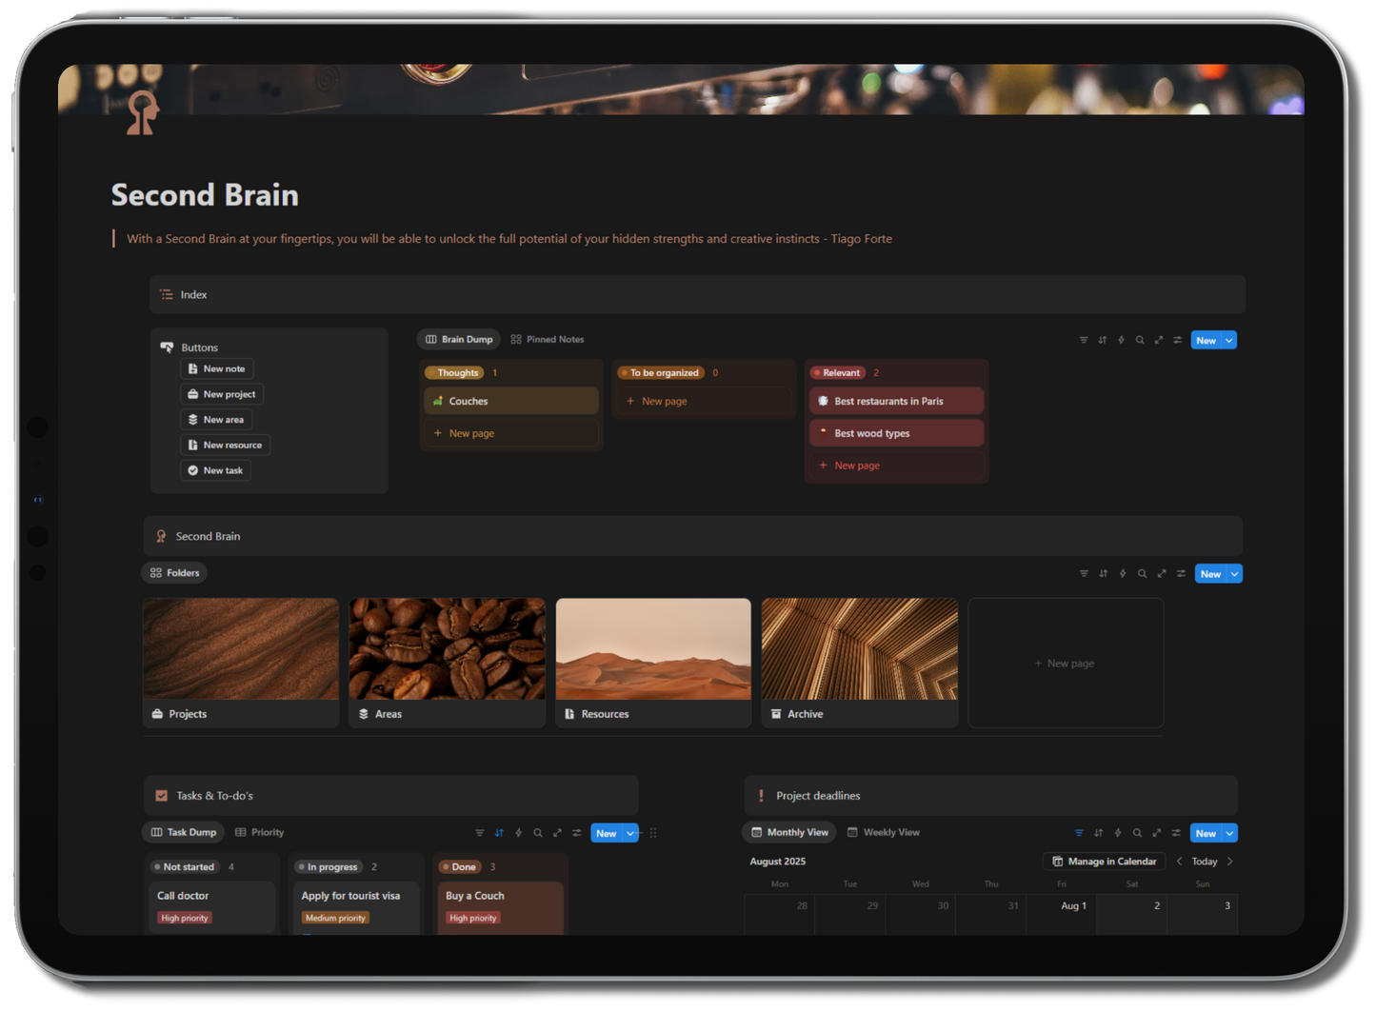Click search icon in Tasks & To-do's toolbar
This screenshot has width=1376, height=1012.
(538, 833)
